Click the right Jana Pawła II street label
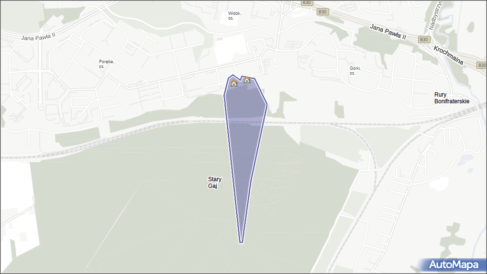 387,32
